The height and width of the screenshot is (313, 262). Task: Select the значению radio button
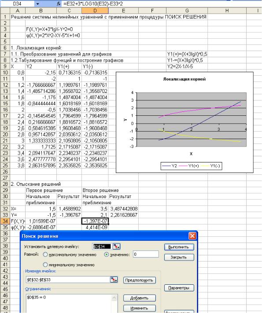(x=107, y=254)
